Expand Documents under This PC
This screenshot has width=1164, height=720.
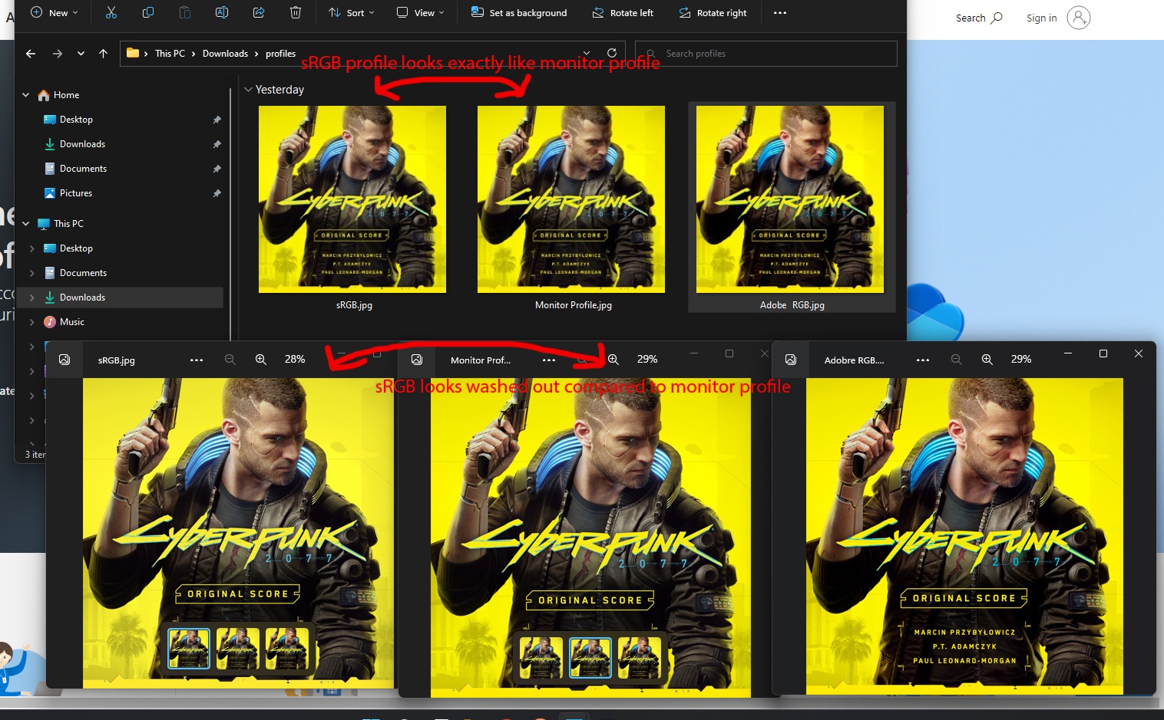[x=31, y=273]
